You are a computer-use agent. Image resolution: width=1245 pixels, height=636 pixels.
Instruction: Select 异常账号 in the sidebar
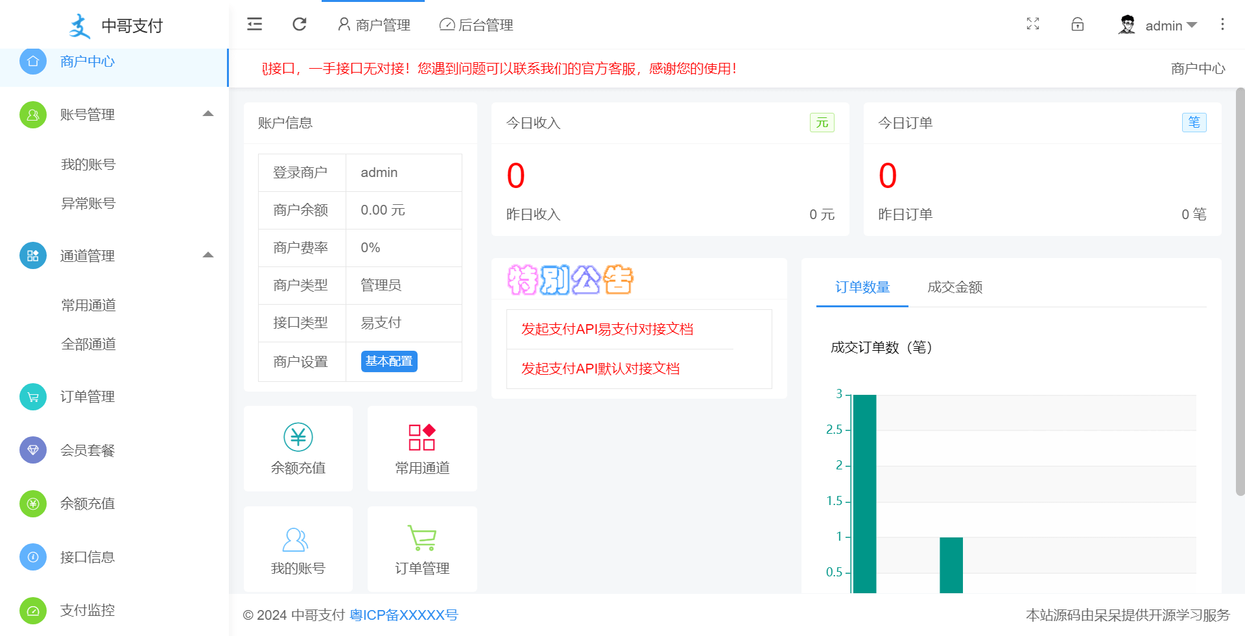(88, 204)
